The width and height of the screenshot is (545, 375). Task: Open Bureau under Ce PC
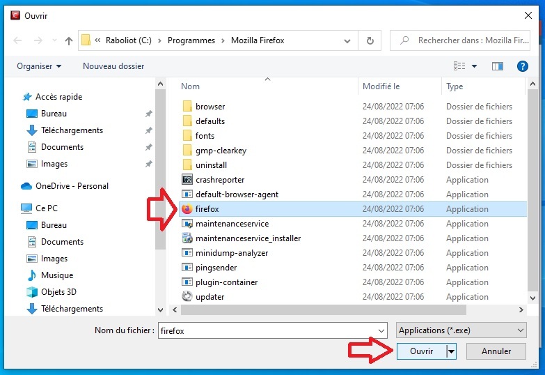(x=54, y=225)
